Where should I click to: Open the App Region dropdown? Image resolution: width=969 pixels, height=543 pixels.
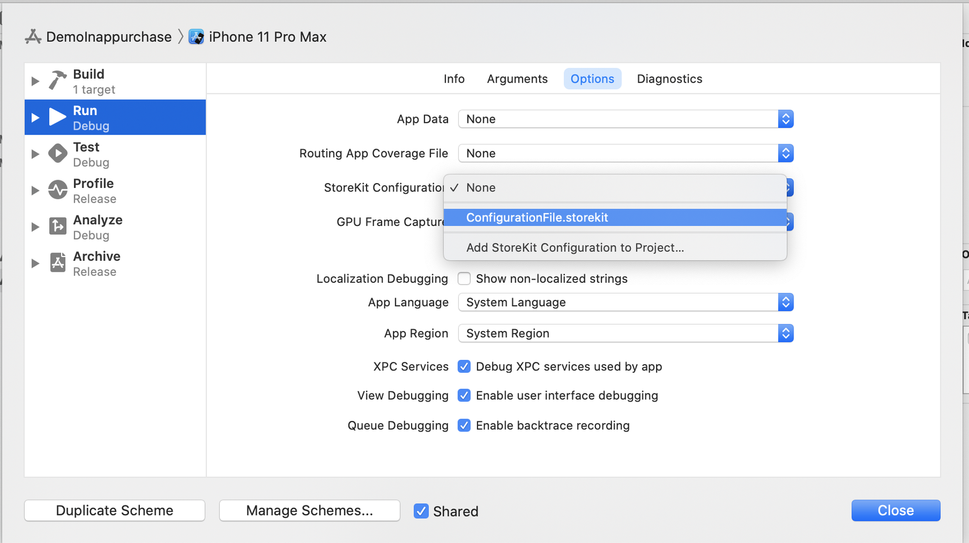point(625,333)
